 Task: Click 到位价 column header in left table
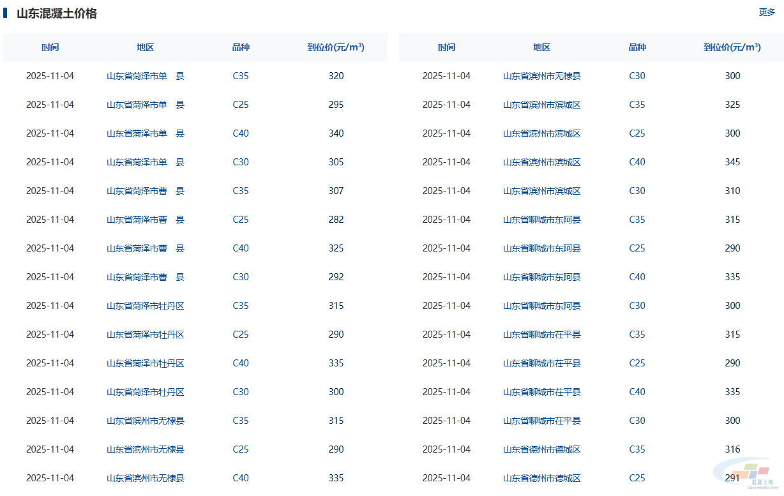coord(336,47)
